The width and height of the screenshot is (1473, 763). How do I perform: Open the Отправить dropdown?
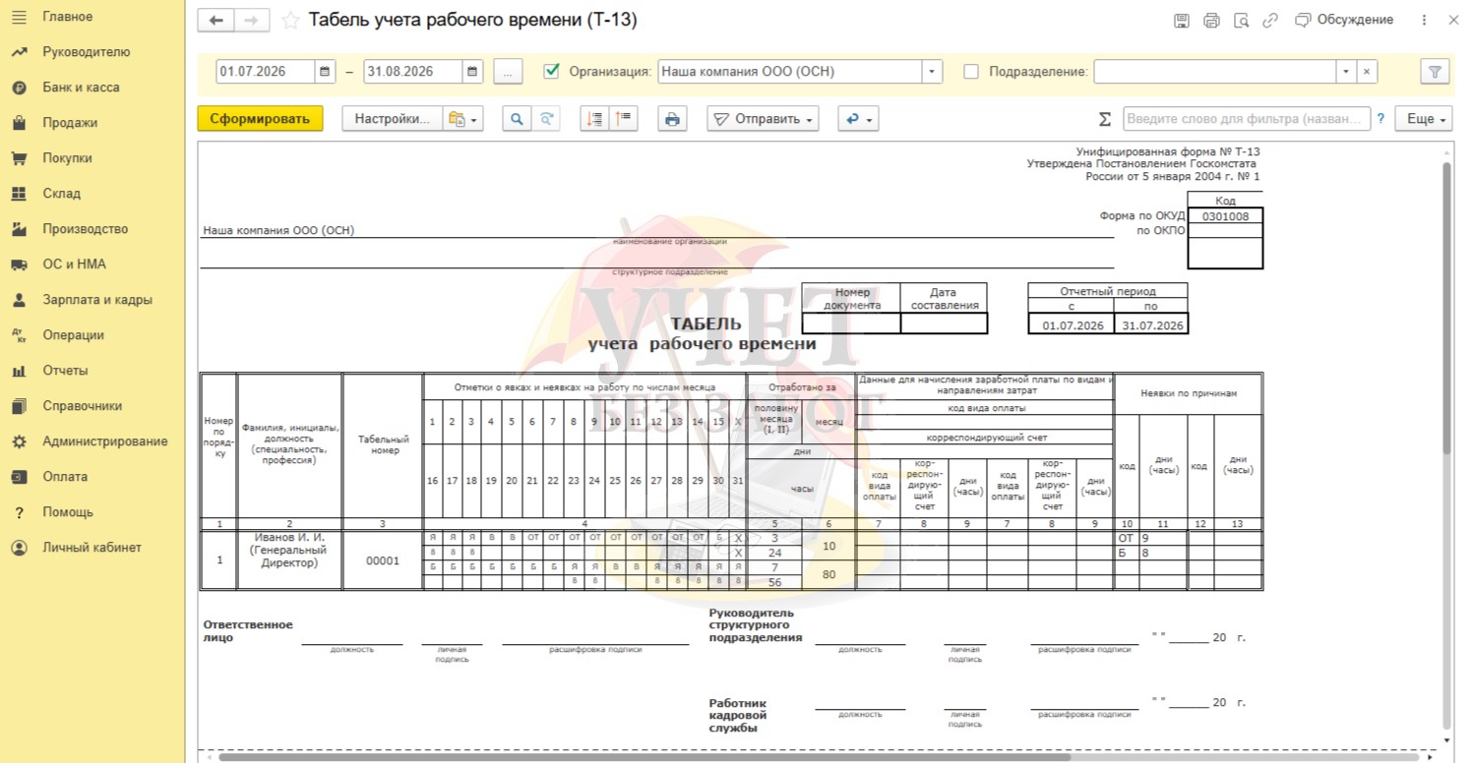(x=764, y=119)
